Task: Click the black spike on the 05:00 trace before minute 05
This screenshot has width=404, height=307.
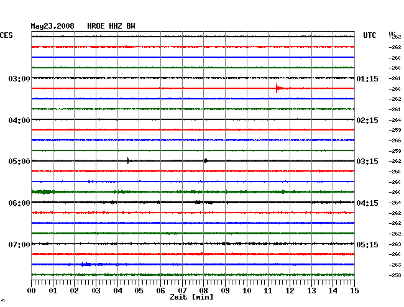Action: [x=128, y=161]
